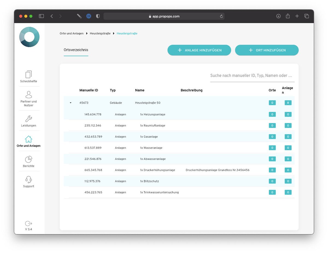Click the PropOps circular logo

pyautogui.click(x=29, y=37)
